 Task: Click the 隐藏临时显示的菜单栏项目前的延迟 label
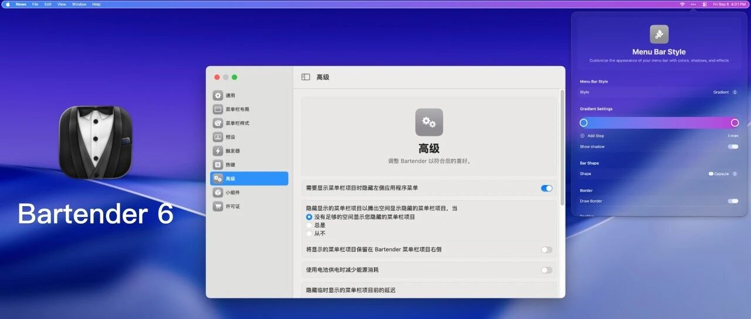351,290
